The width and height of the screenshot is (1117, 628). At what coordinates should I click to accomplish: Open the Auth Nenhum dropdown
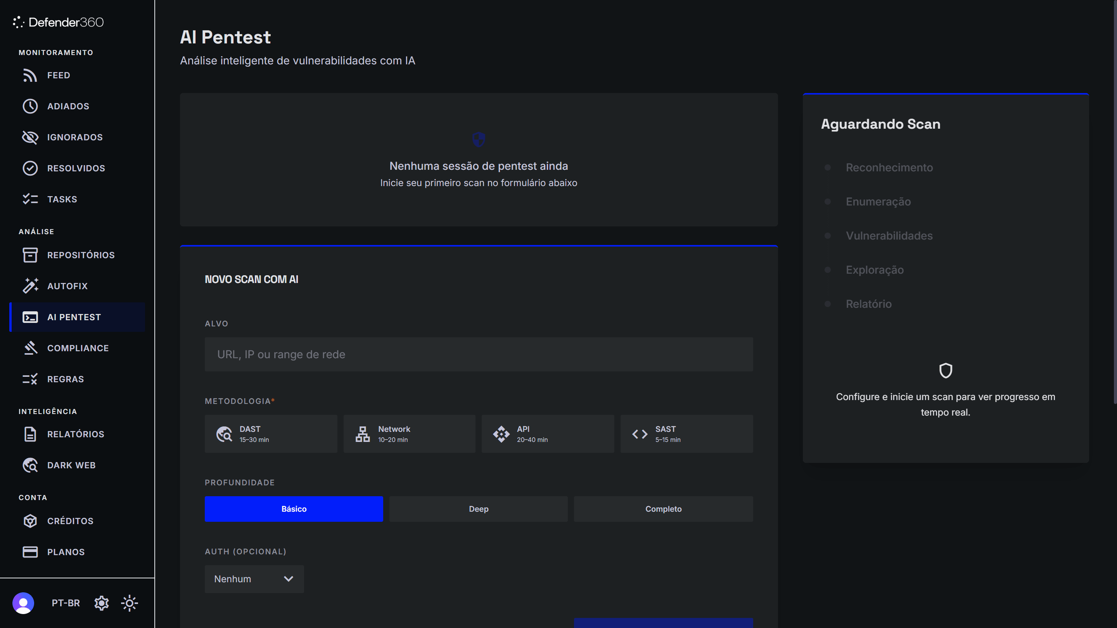coord(254,579)
